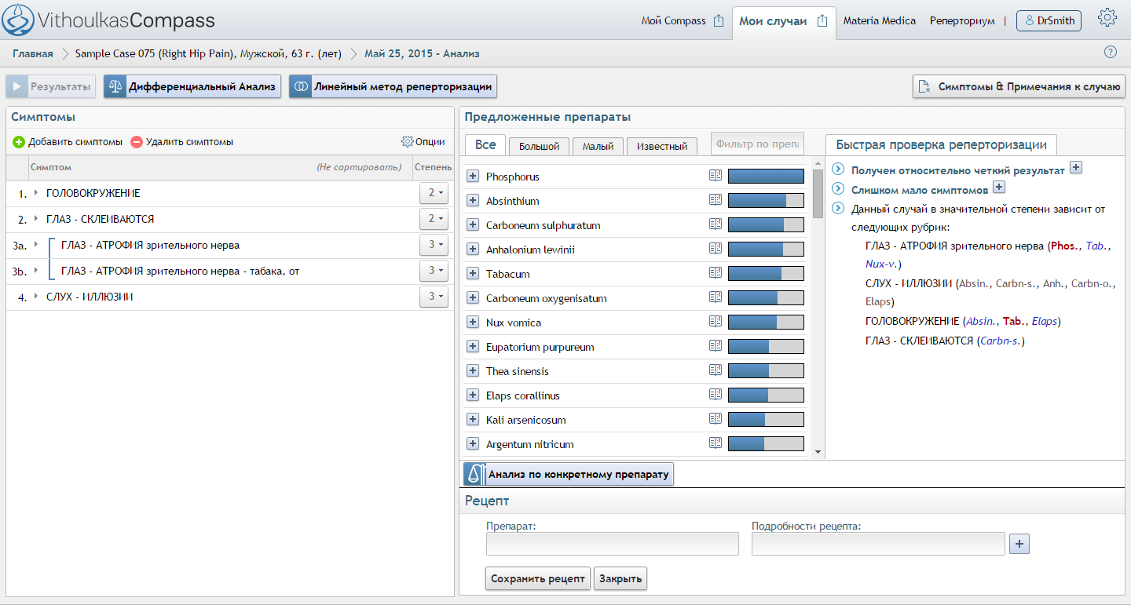1131x605 pixels.
Task: Click Phos. link in quick check panel
Action: pos(1065,246)
